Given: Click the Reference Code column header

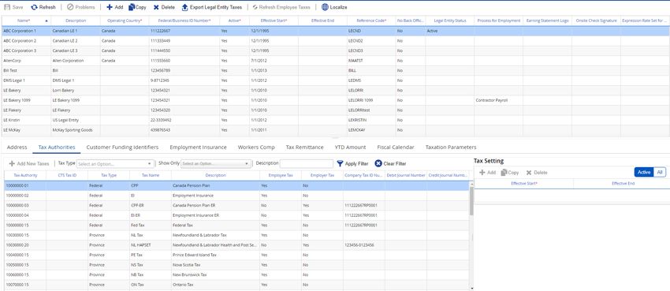Looking at the screenshot, I should (371, 21).
